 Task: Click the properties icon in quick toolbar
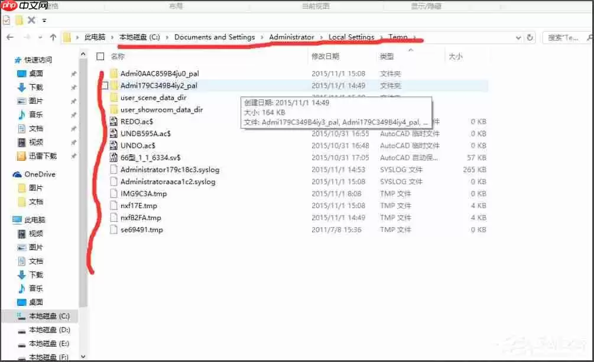[x=6, y=20]
